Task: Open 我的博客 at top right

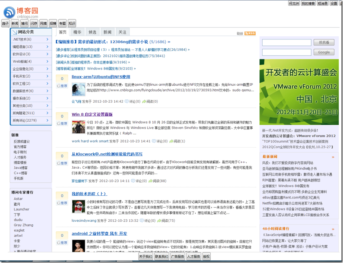Action: 308,3
